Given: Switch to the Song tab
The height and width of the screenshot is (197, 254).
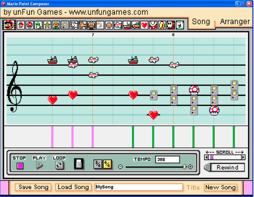Looking at the screenshot, I should click(201, 22).
